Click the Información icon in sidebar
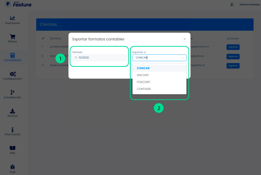The image size is (261, 175). coord(13,129)
